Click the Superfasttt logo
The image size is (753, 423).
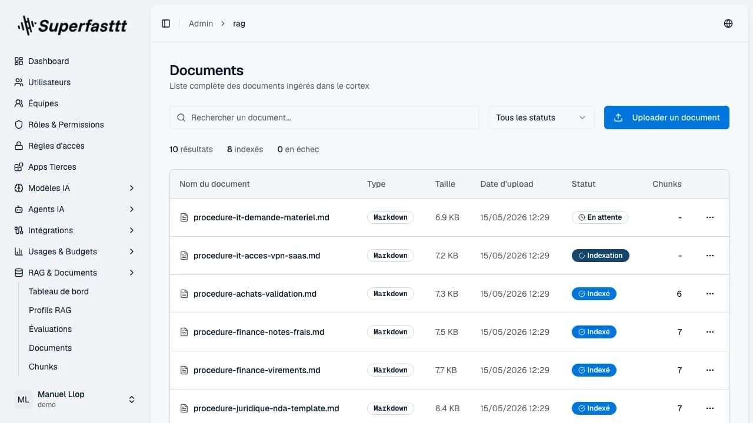(72, 25)
